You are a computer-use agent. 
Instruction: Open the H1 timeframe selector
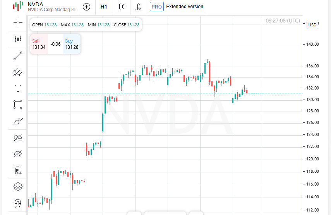click(104, 7)
